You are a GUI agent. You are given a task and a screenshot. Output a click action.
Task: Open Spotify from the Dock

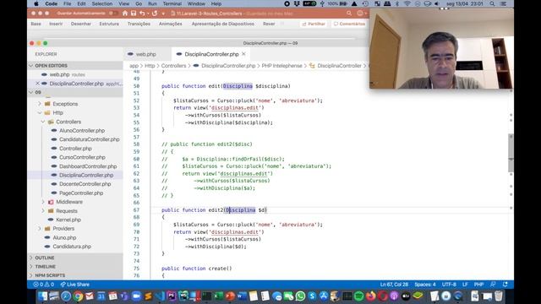(x=358, y=296)
